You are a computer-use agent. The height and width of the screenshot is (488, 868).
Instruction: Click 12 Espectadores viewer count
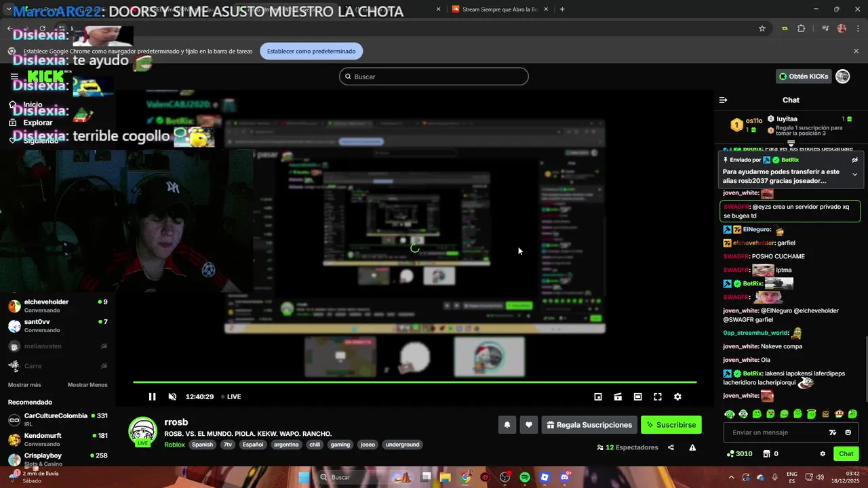point(628,447)
